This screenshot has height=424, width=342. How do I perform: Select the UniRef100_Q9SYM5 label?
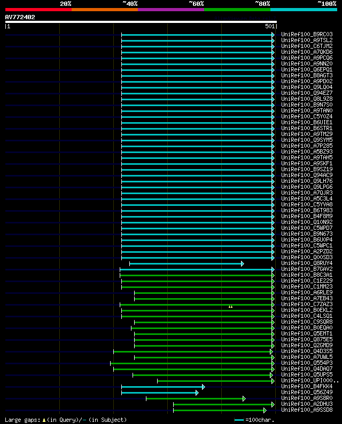[x=307, y=140]
